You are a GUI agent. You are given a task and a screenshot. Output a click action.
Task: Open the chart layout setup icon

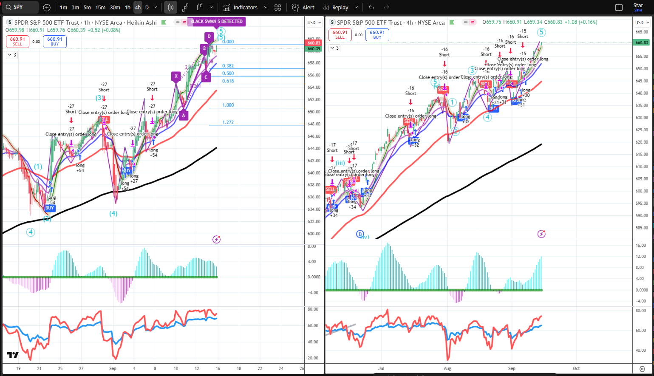(619, 7)
